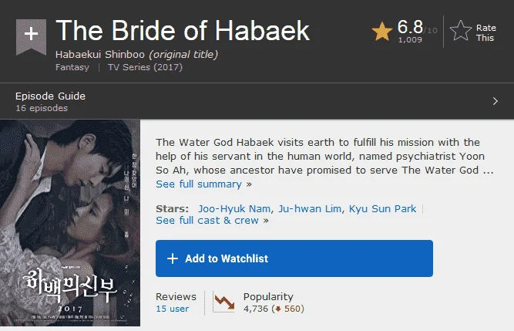Open the Episode Guide chevron arrow
This screenshot has height=331, width=514.
[x=495, y=101]
